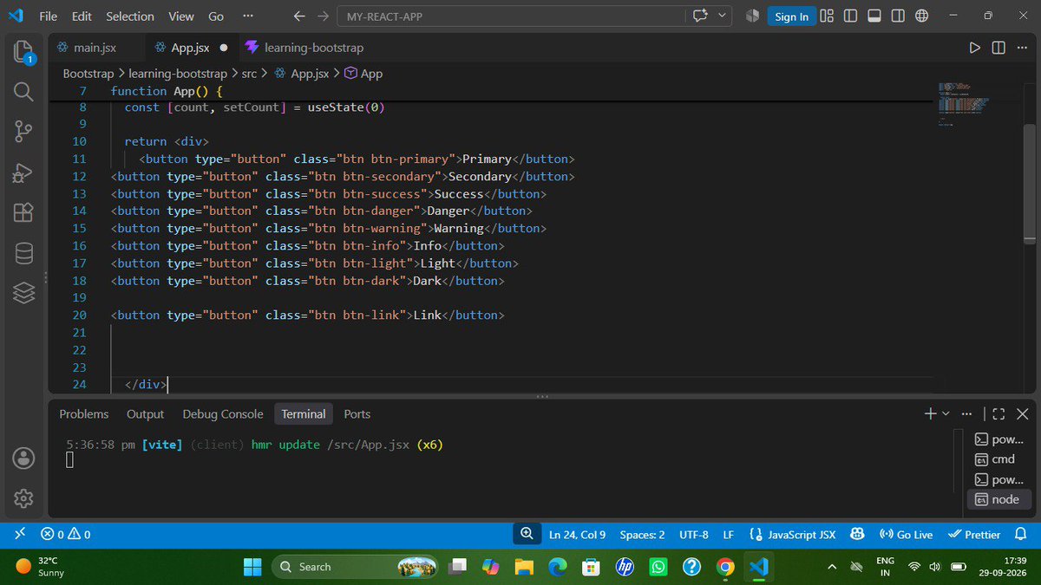Click the grey hexagon icon left of Sign In
Viewport: 1041px width, 585px height.
click(x=752, y=16)
